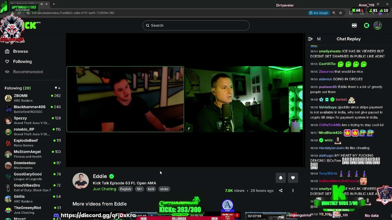Focus the Kick Search field
The width and height of the screenshot is (392, 220).
coord(196,25)
